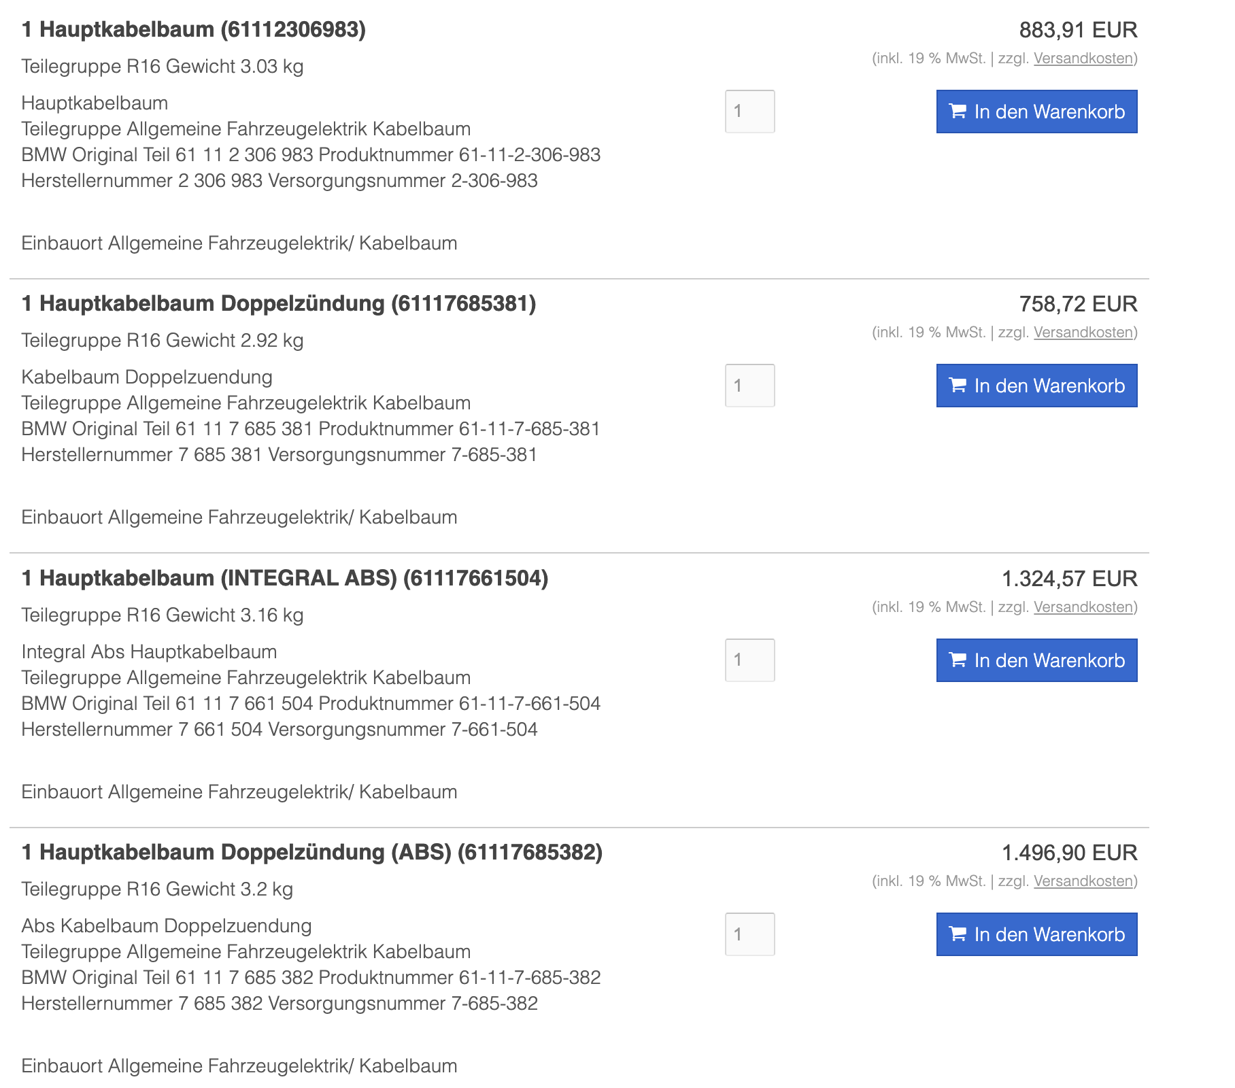Focus quantity field for INTEGRAL ABS 61117661504
The height and width of the screenshot is (1088, 1235).
click(x=749, y=660)
